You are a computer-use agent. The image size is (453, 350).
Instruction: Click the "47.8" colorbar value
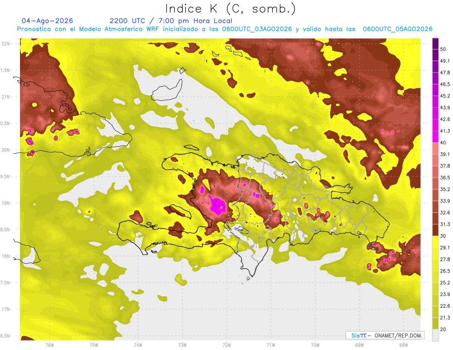click(x=445, y=72)
